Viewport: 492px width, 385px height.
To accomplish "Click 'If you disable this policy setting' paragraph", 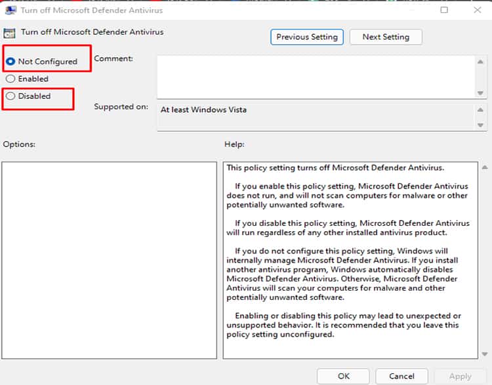I will point(348,228).
